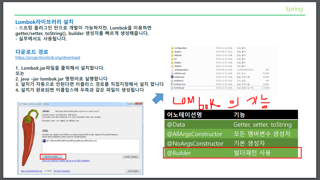
Task: Click the dropins folder icon
Action: (x=172, y=52)
